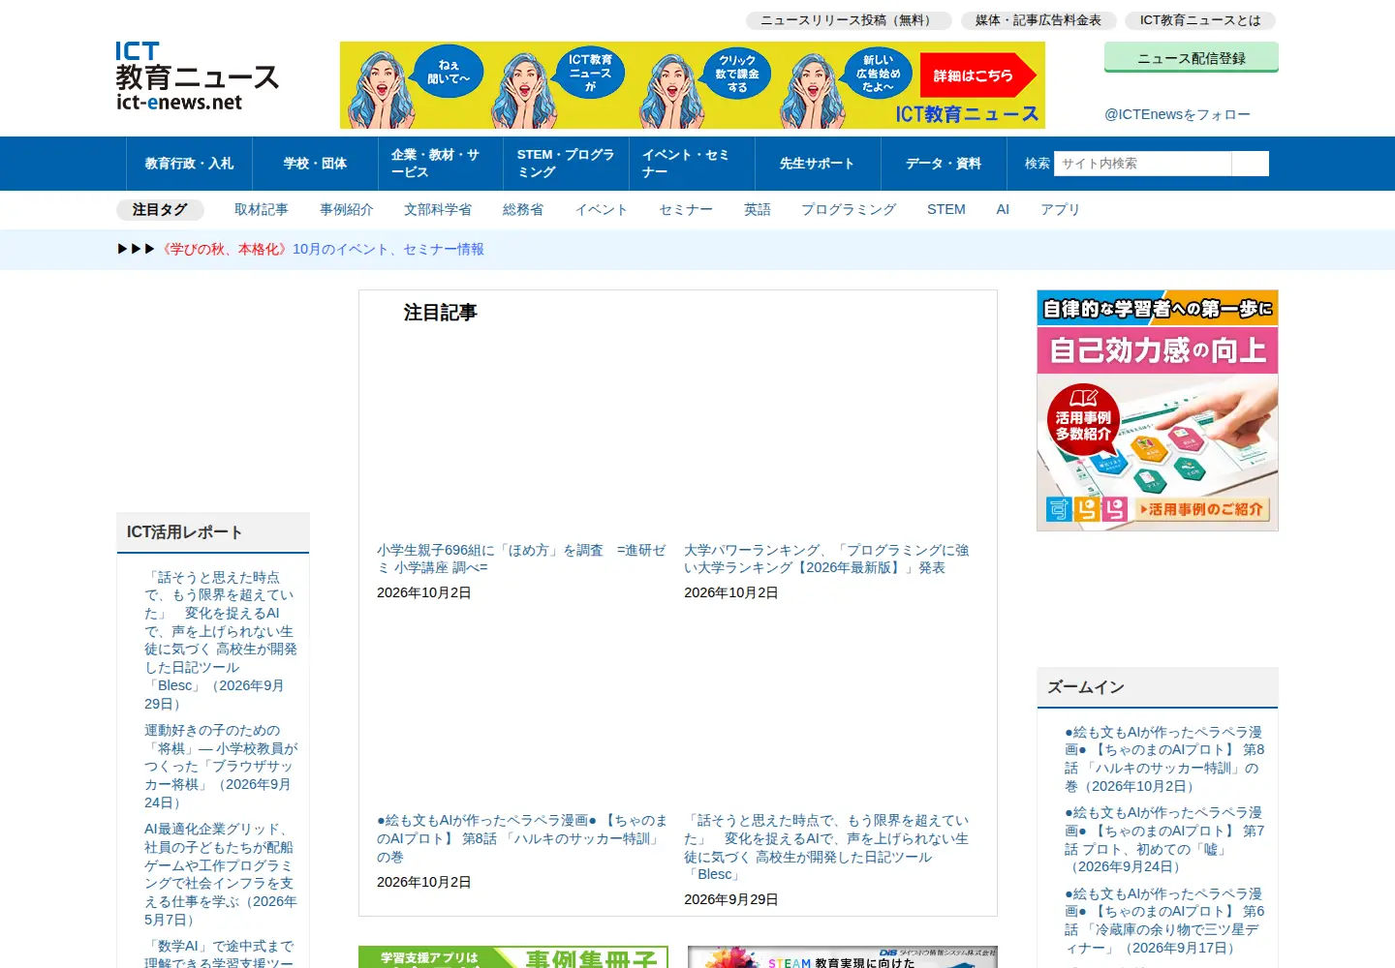Select the 総務省 tag
1395x968 pixels.
(523, 209)
